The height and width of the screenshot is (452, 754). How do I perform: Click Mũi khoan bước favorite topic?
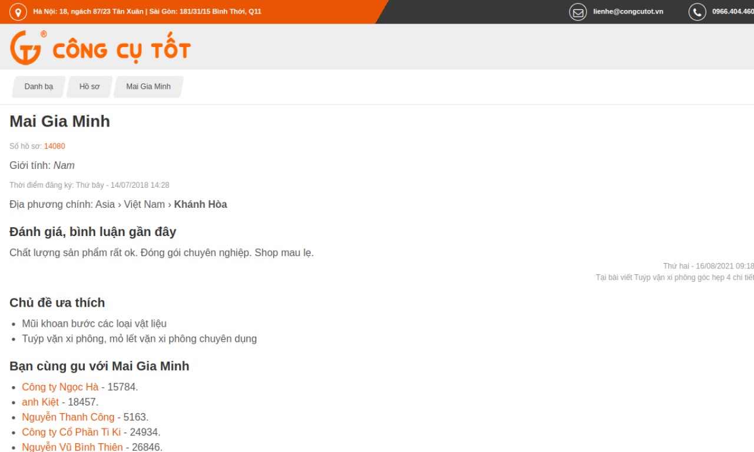(x=94, y=324)
